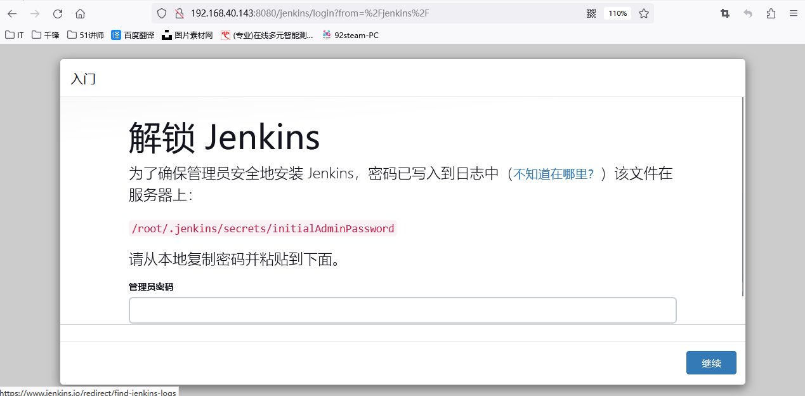Bookmark this page with the star icon
Viewport: 805px width, 396px height.
pos(644,13)
